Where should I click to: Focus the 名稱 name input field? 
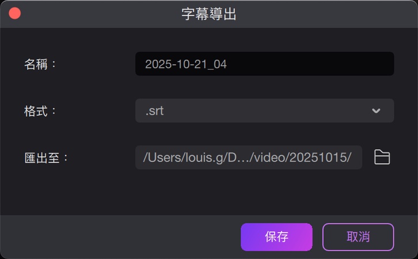[x=264, y=64]
